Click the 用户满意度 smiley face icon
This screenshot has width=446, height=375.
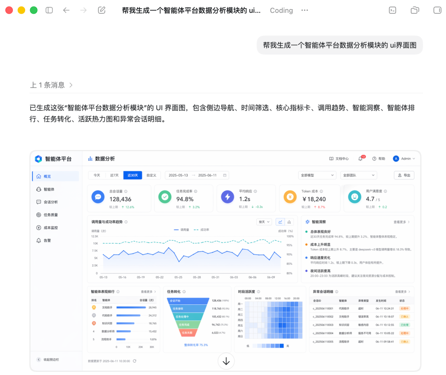354,197
